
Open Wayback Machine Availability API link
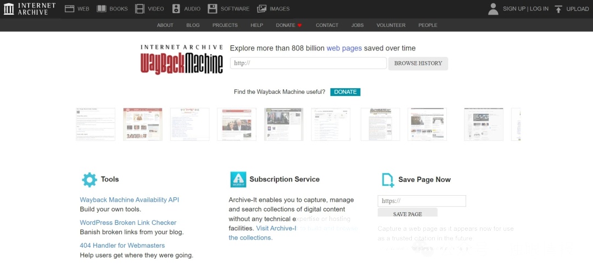[x=130, y=200]
